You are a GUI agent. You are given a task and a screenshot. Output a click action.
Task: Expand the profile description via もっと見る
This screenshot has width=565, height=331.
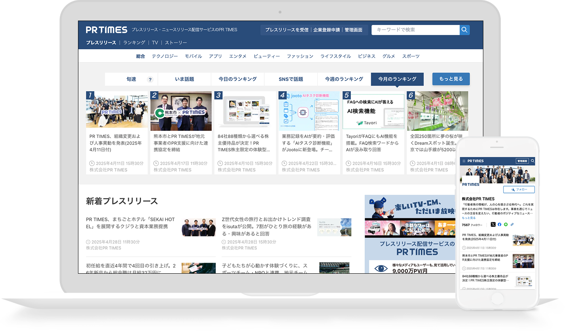click(469, 218)
